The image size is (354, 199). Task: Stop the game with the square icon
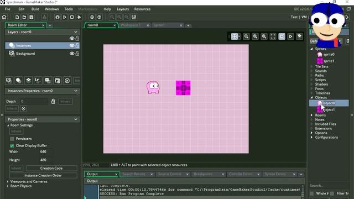click(x=72, y=17)
